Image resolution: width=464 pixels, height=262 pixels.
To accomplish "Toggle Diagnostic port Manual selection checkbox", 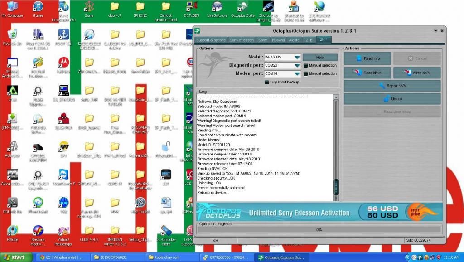I will click(306, 65).
